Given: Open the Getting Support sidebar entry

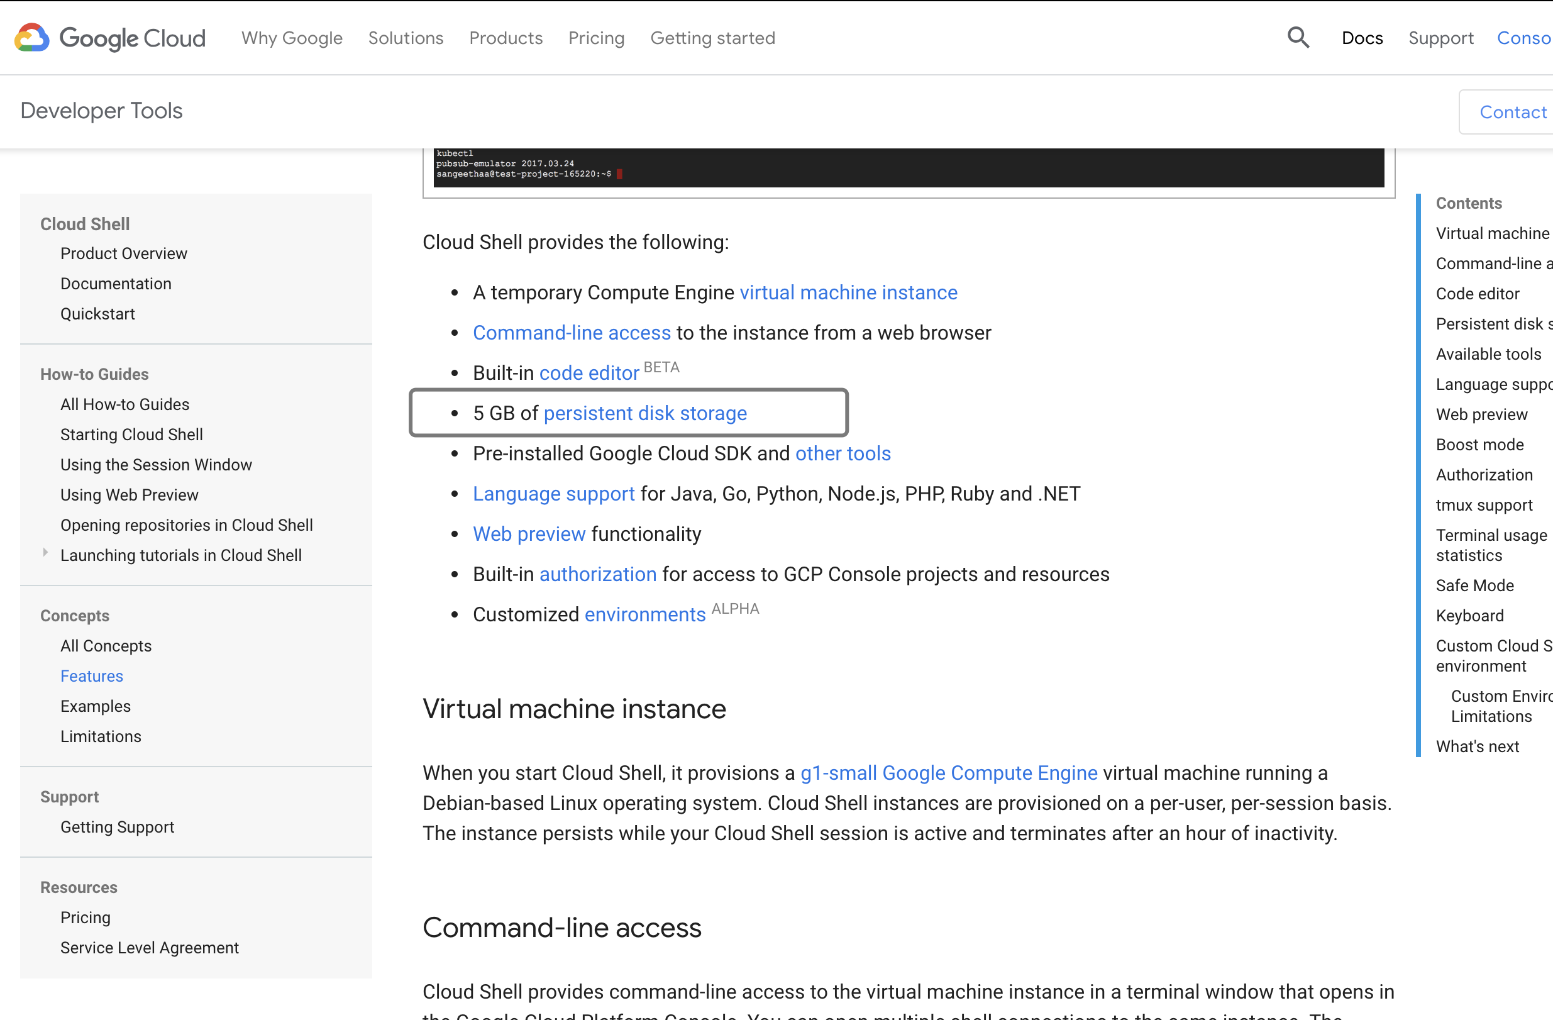Looking at the screenshot, I should pos(117,827).
